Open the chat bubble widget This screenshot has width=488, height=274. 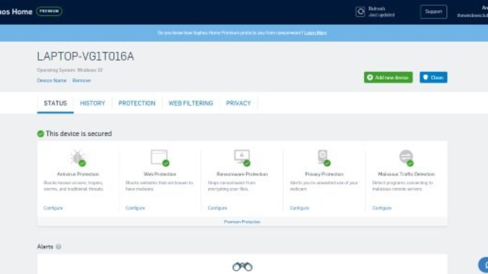(x=483, y=264)
